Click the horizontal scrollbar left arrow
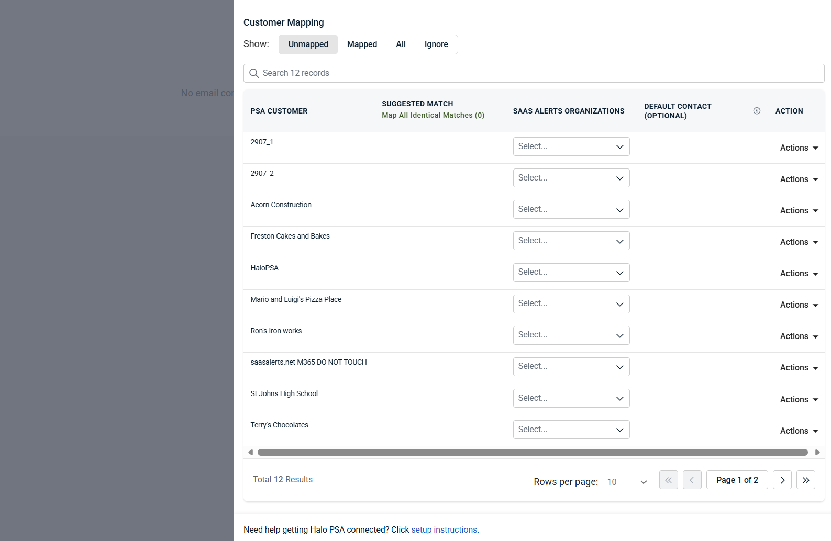The image size is (831, 541). (250, 452)
